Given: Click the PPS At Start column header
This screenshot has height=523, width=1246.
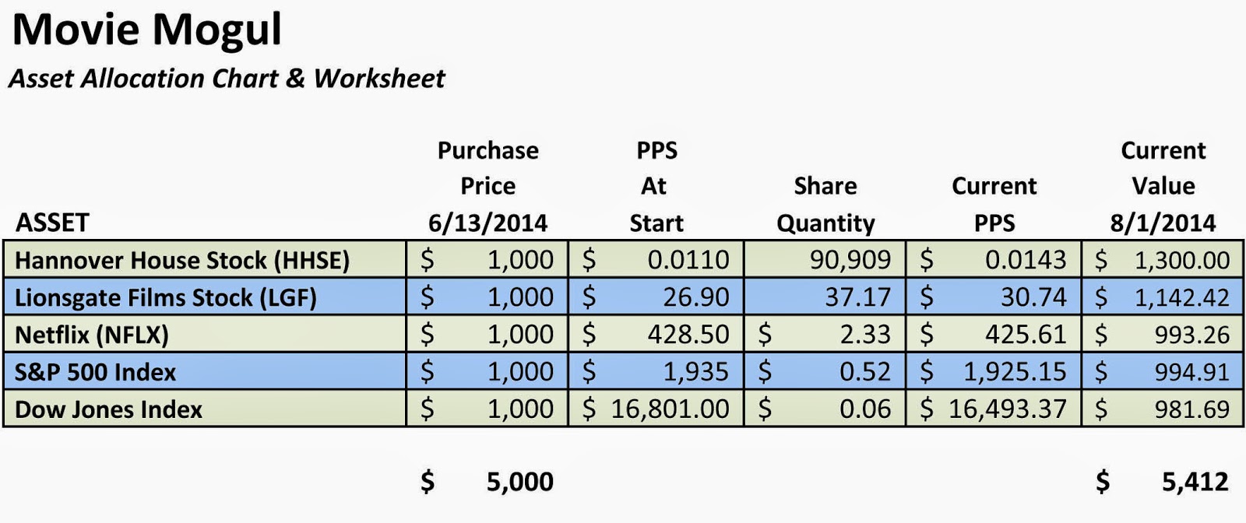Looking at the screenshot, I should [x=656, y=187].
